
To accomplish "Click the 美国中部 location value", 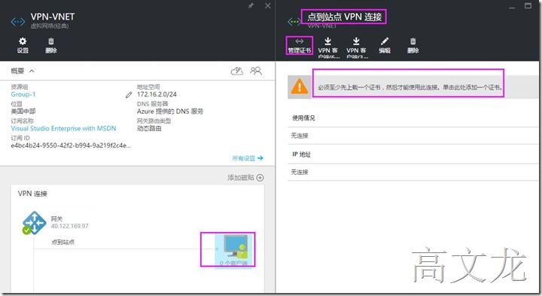I will click(x=23, y=111).
